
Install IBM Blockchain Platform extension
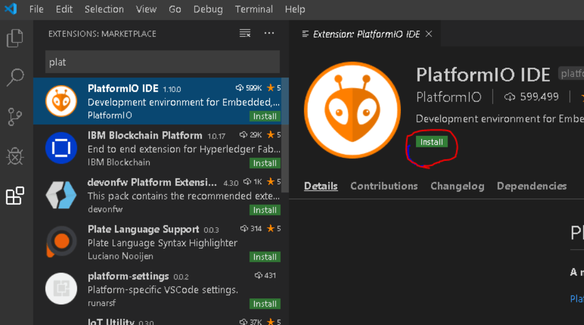tap(265, 163)
